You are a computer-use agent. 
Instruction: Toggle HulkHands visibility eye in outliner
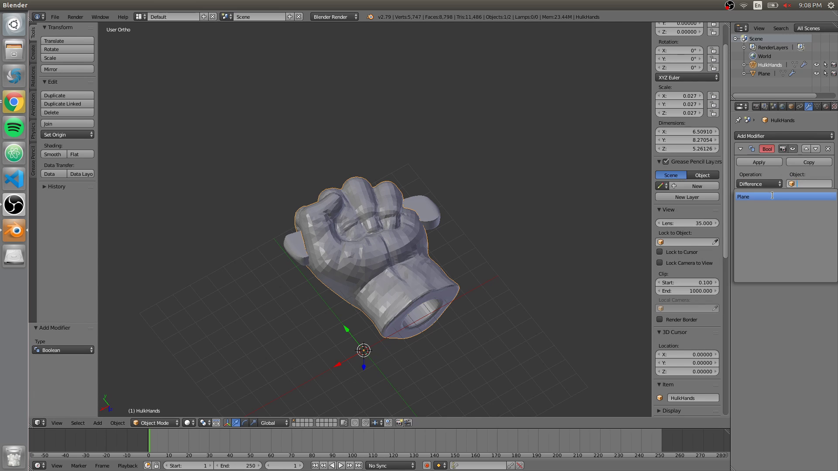pyautogui.click(x=816, y=65)
